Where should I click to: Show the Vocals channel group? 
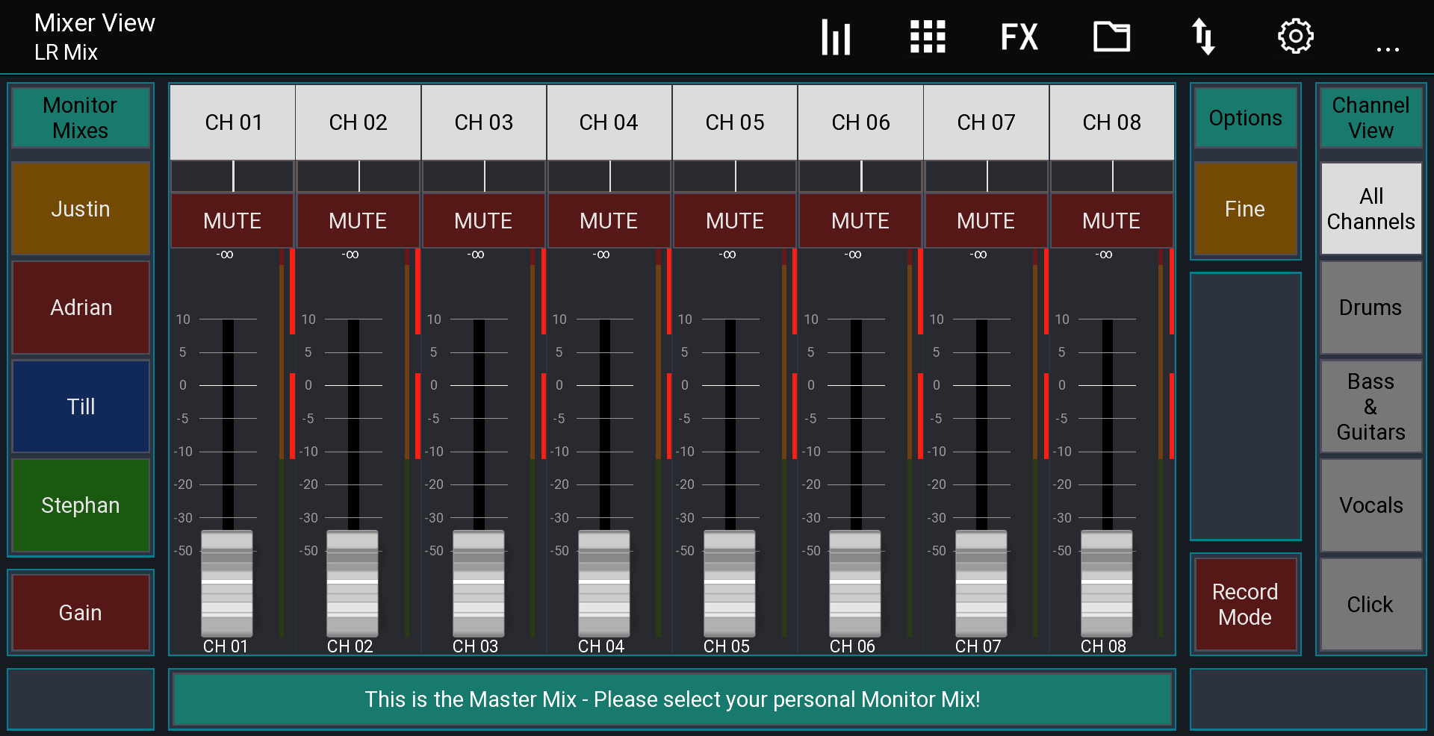tap(1371, 505)
